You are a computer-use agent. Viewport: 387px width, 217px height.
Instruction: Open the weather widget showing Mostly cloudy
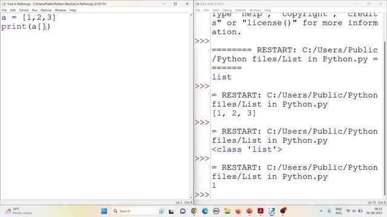19,211
